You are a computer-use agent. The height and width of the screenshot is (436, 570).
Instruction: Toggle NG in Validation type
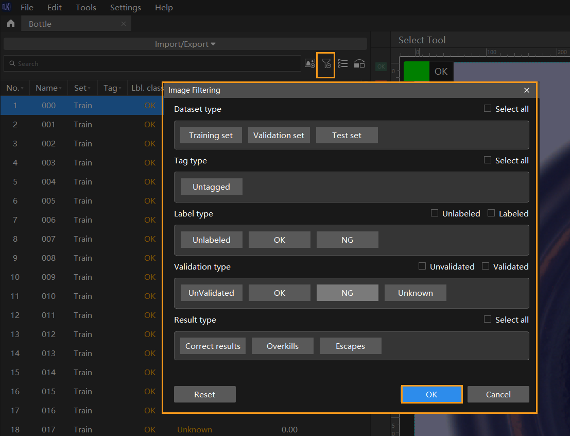pos(347,293)
